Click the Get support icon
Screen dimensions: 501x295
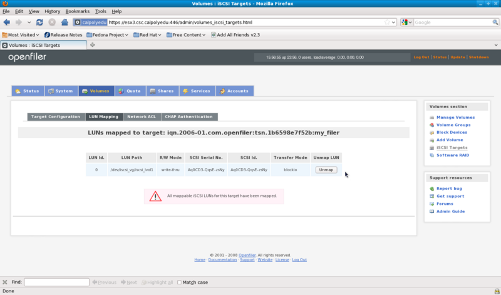tap(431, 196)
